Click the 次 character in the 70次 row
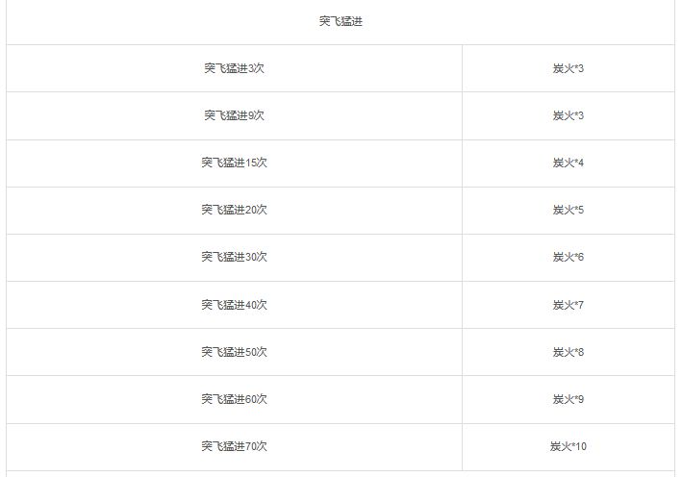Viewport: 682px width, 477px height. 262,446
